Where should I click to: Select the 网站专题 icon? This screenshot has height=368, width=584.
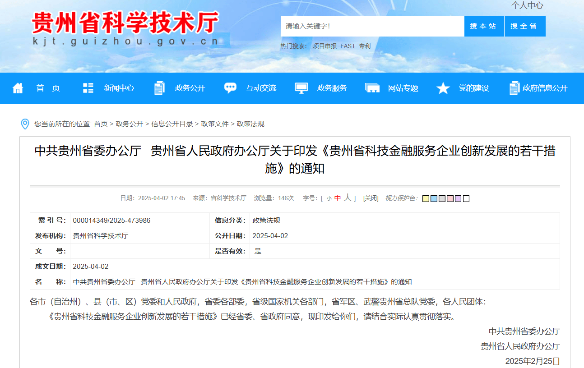(372, 88)
